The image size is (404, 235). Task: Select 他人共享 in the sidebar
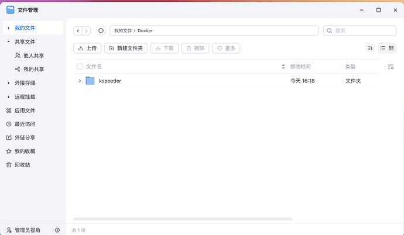tap(33, 56)
